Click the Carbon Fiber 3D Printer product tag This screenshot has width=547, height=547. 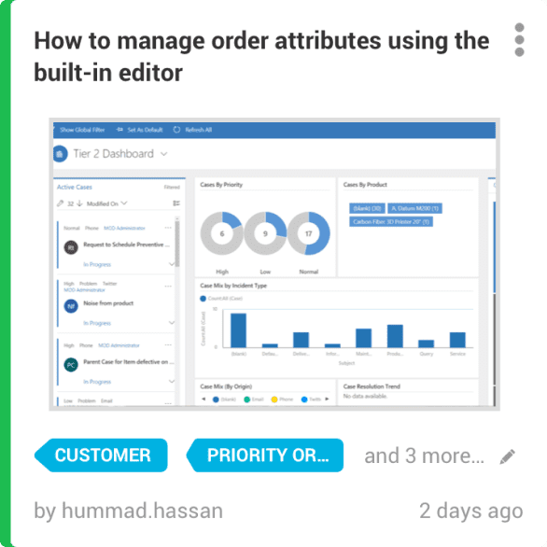click(391, 222)
